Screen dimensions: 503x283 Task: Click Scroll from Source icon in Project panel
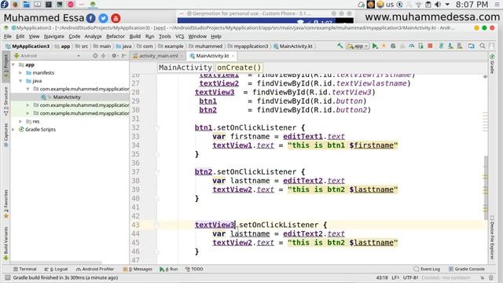[95, 56]
